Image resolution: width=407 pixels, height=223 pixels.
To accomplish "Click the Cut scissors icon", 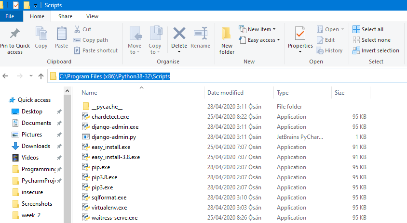I will [77, 29].
